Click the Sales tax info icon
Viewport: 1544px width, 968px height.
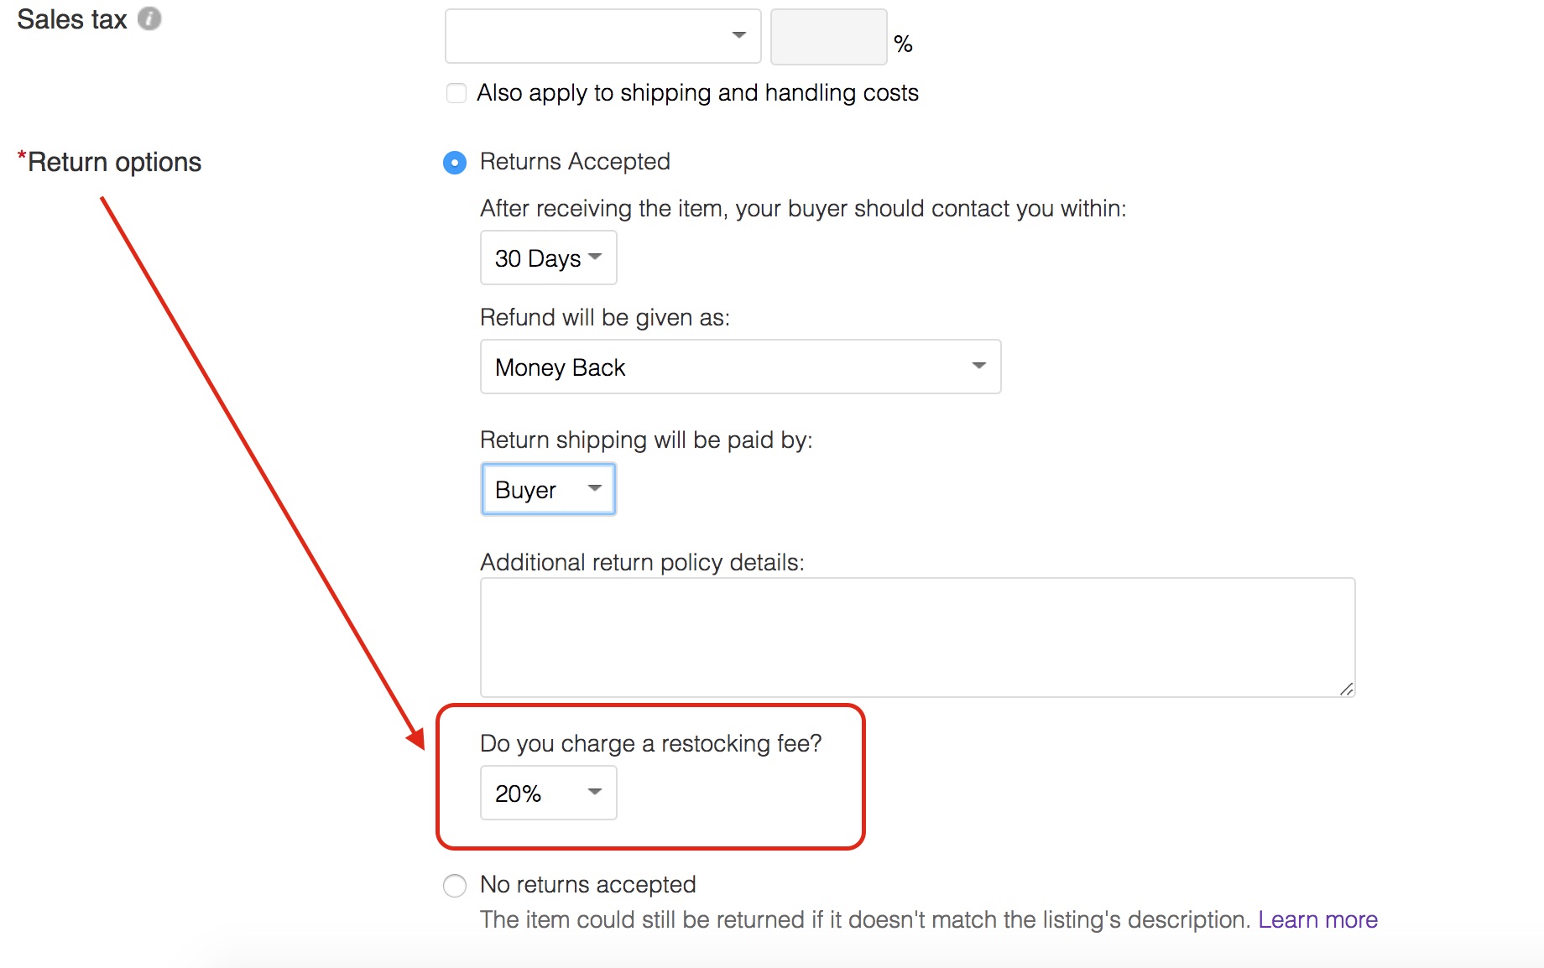coord(149,18)
